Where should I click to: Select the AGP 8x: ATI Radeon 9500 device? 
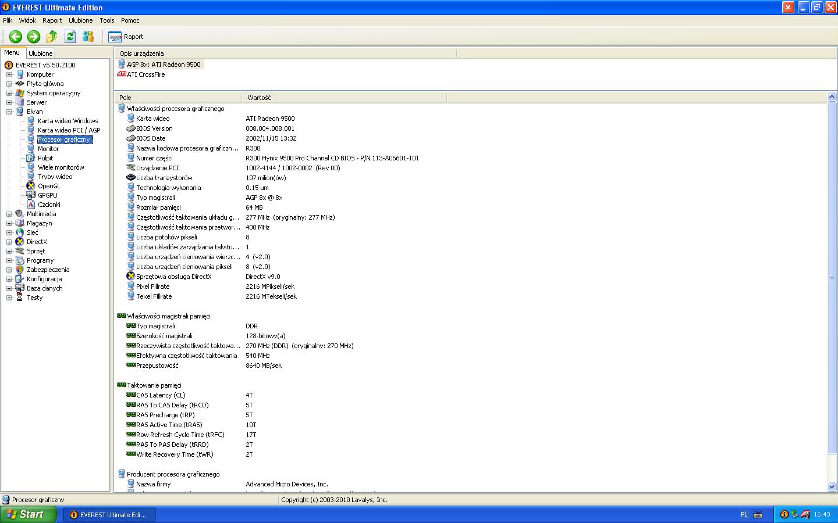tap(163, 65)
